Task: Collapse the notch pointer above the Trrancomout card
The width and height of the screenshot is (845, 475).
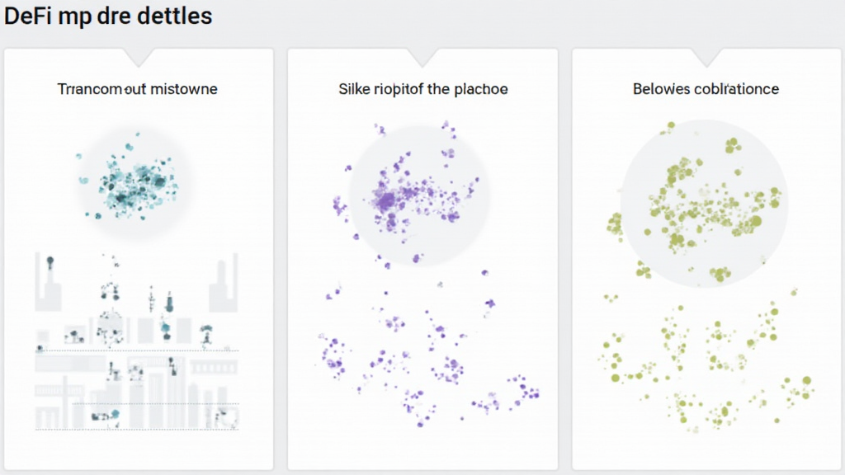Action: 138,58
